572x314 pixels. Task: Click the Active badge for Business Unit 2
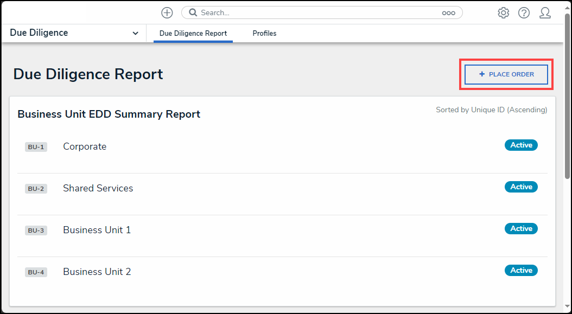coord(521,270)
